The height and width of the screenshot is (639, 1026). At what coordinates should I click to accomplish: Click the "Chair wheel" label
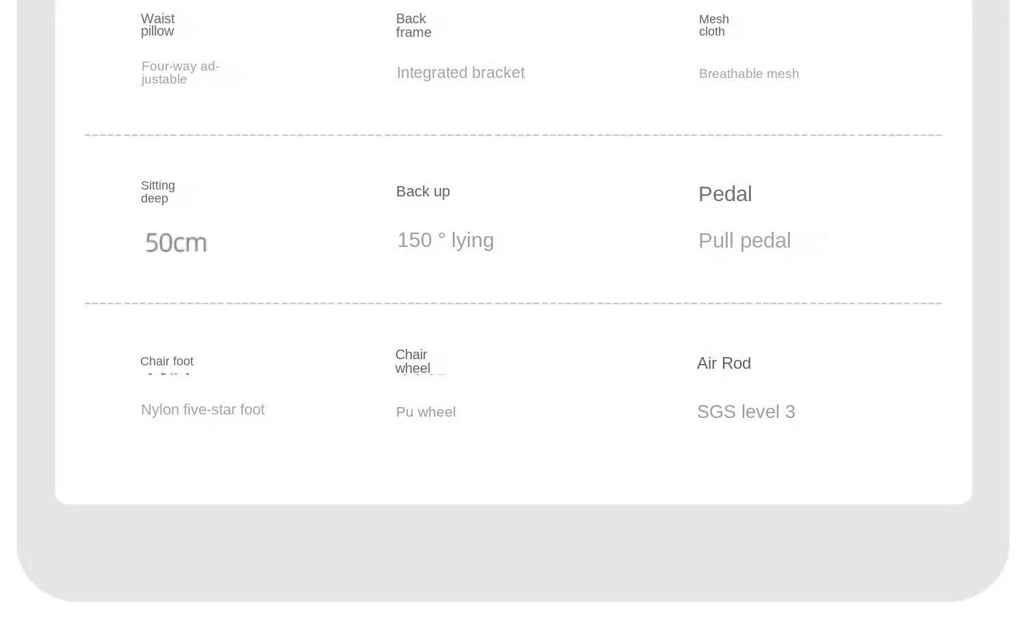pos(412,361)
